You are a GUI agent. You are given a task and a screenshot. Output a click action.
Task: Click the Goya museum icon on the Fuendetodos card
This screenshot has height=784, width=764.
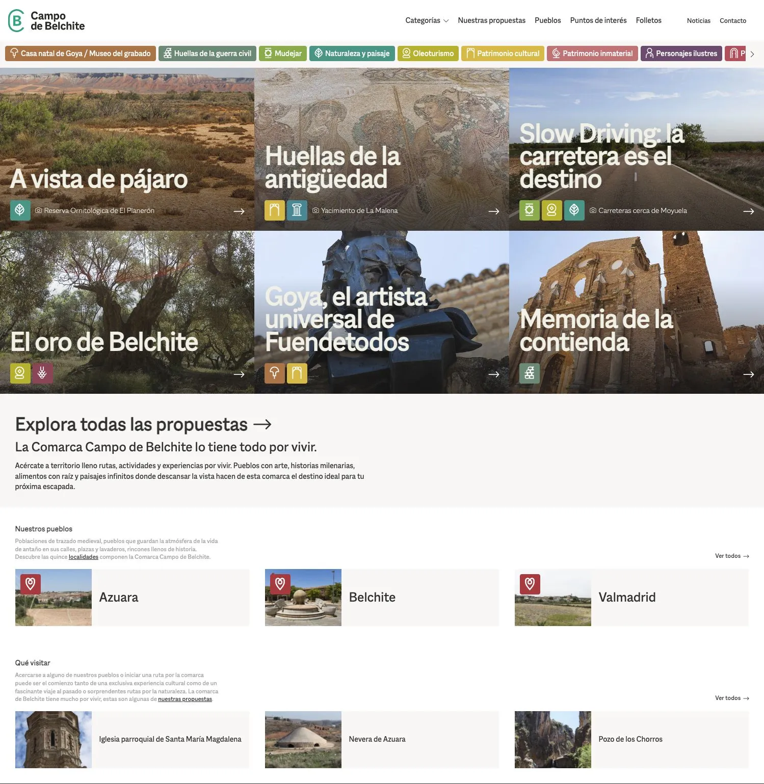coord(275,373)
